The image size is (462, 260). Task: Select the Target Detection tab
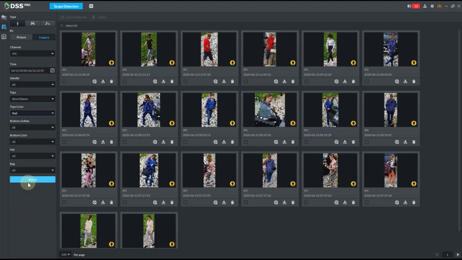pos(66,6)
